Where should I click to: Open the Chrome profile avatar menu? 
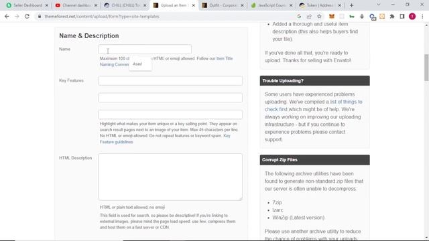(x=412, y=16)
